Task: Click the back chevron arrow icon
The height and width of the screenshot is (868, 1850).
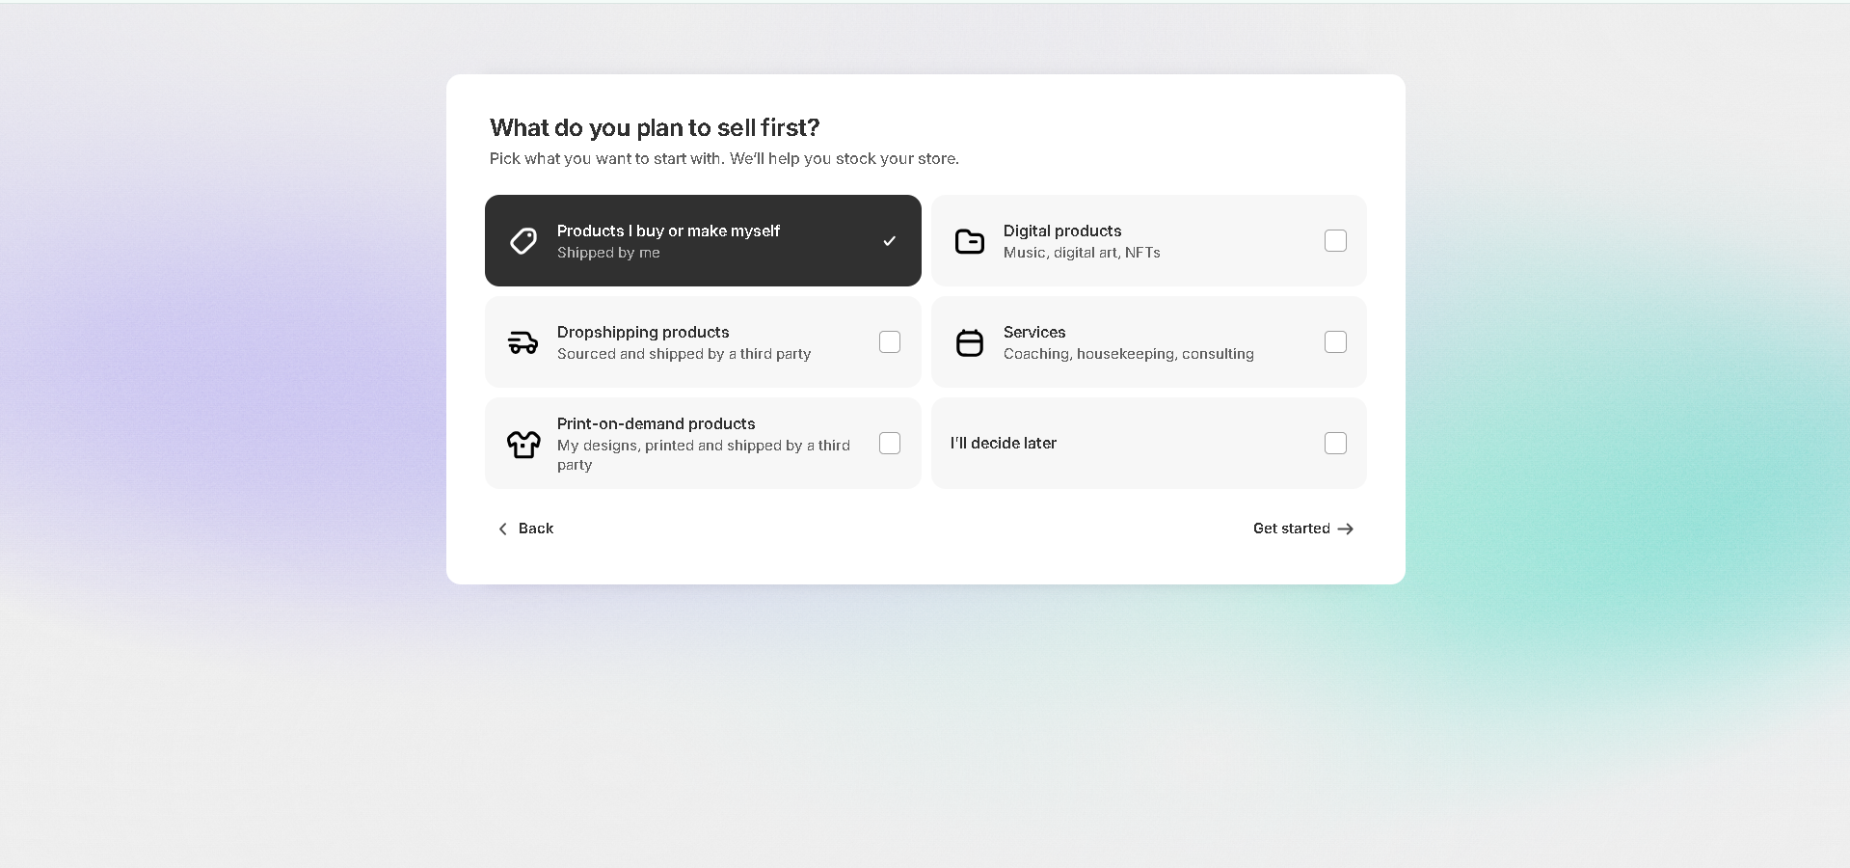Action: point(502,529)
